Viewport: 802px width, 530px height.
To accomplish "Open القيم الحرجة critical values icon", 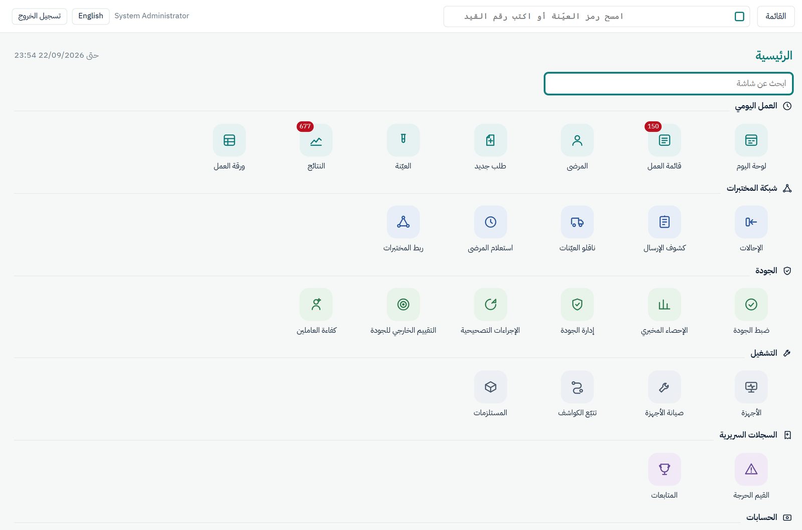I will (x=751, y=469).
